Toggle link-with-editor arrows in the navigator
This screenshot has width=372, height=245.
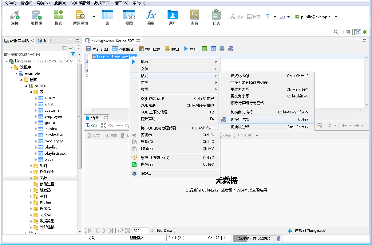71,48
